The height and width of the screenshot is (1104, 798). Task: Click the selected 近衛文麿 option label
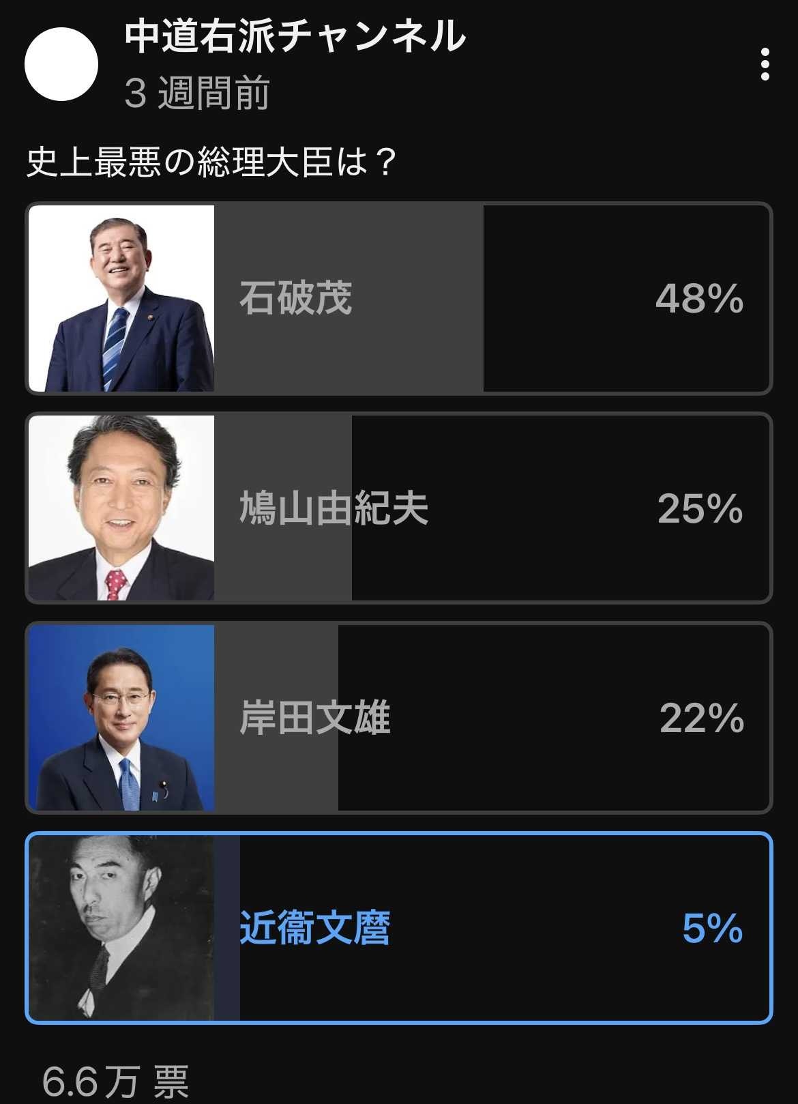click(314, 928)
